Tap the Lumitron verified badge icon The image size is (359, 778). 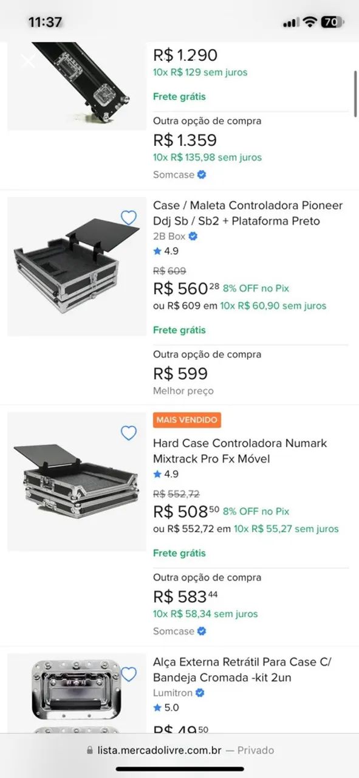[200, 693]
